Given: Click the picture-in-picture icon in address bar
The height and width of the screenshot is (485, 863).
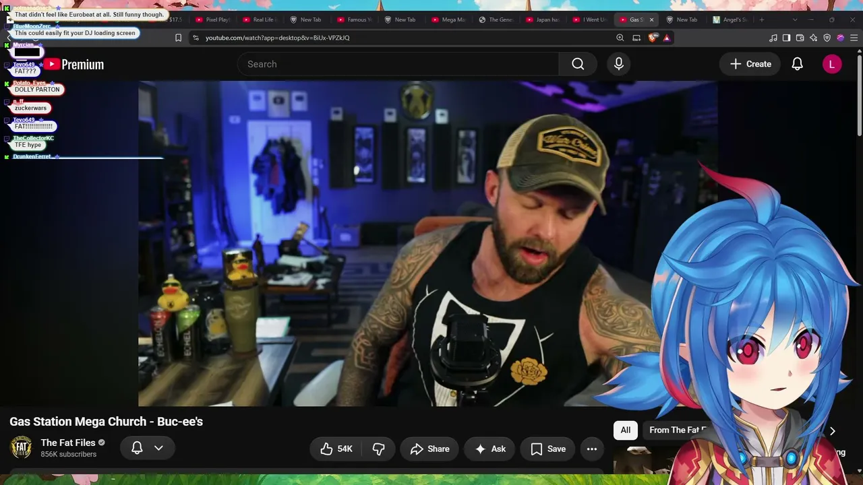Looking at the screenshot, I should [x=636, y=38].
